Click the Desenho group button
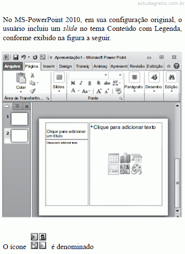This screenshot has width=185, height=254. (154, 82)
